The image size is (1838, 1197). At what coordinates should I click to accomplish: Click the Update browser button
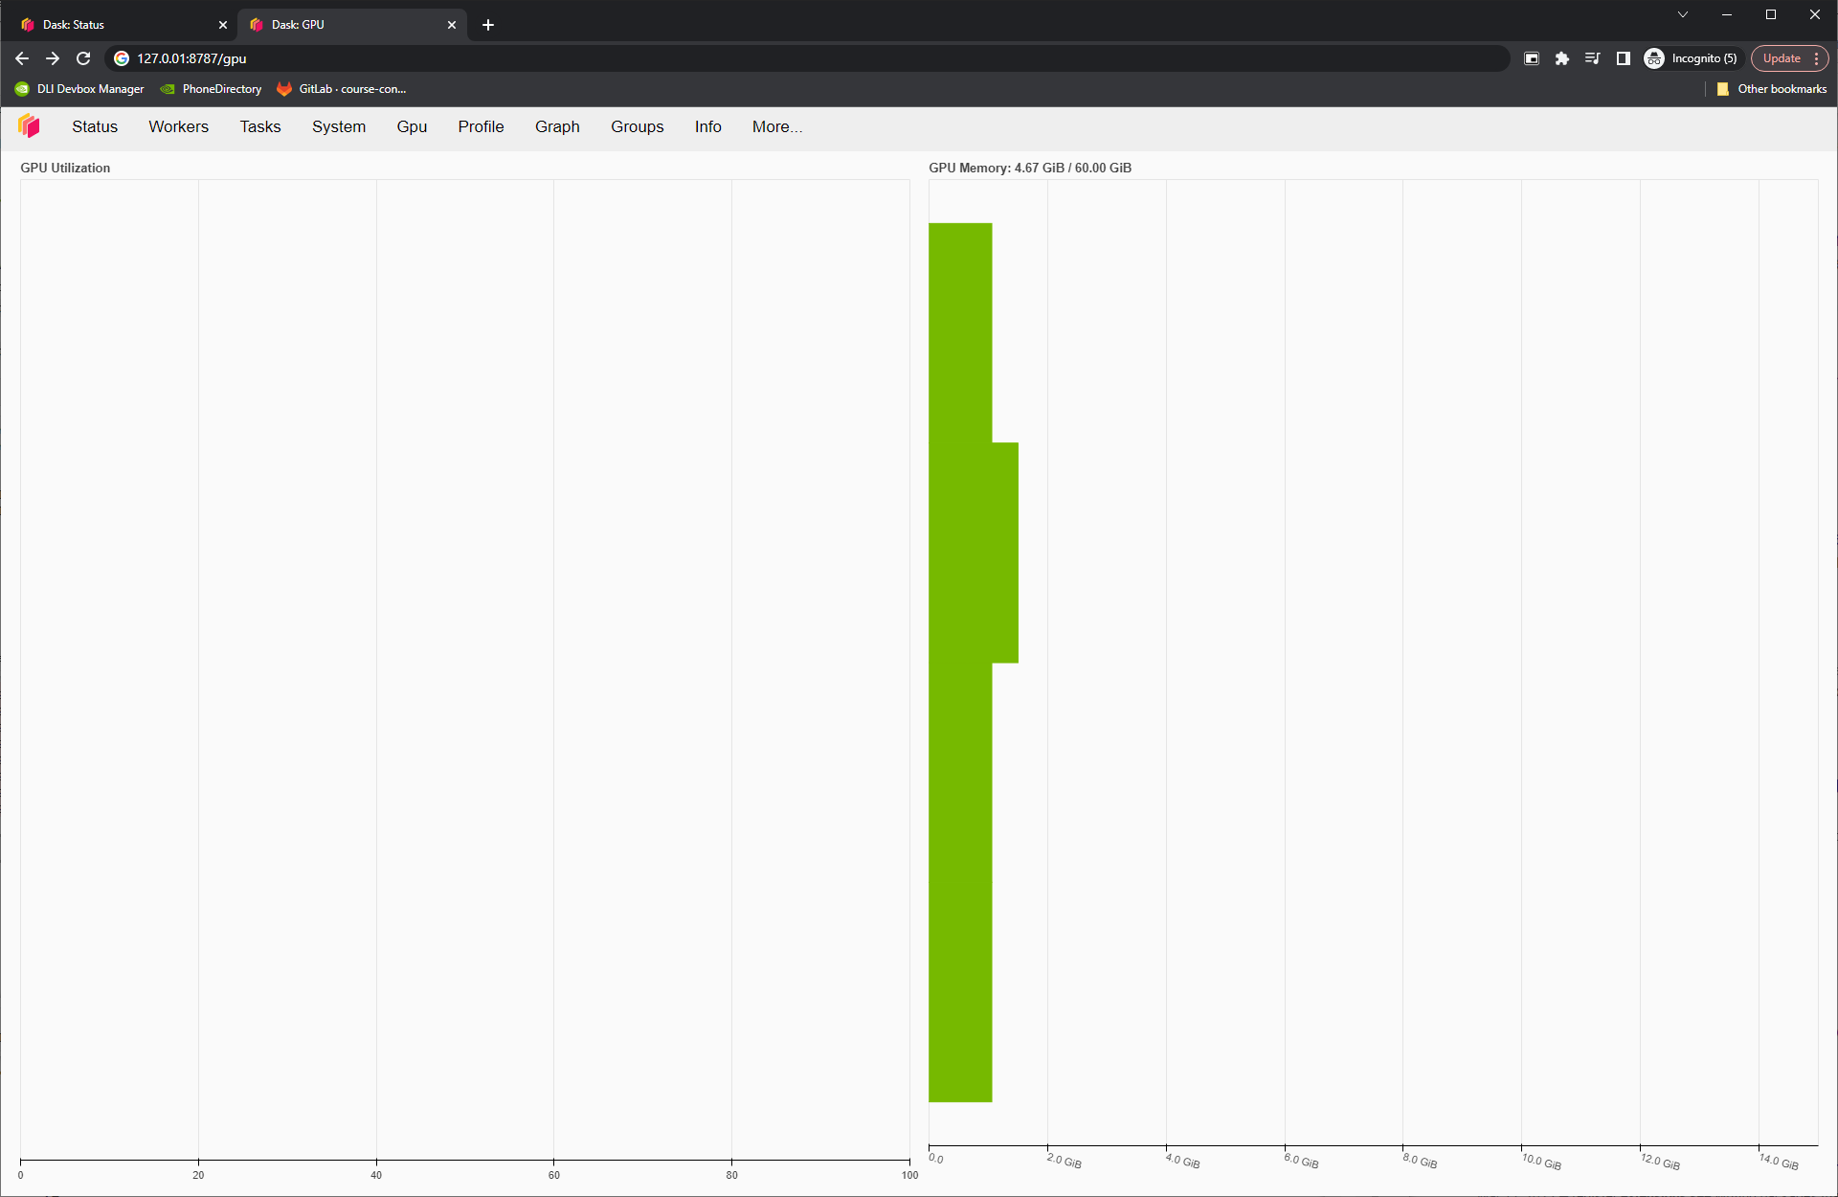[x=1782, y=58]
